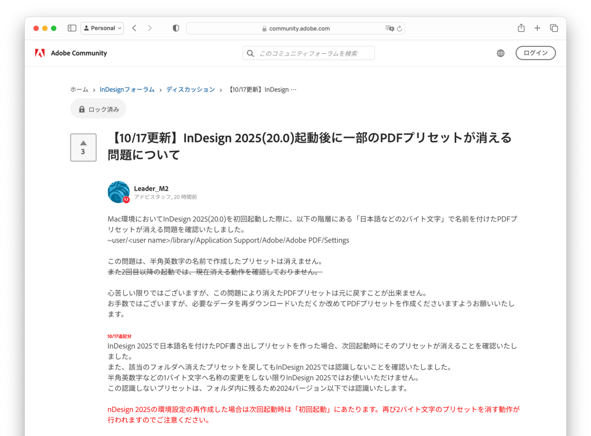Viewport: 591px width, 436px height.
Task: Open InDesignフォーラム breadcrumb link
Action: pos(127,89)
